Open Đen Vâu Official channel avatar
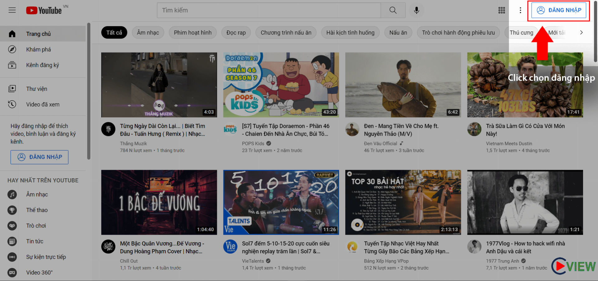This screenshot has height=281, width=598. pyautogui.click(x=352, y=129)
